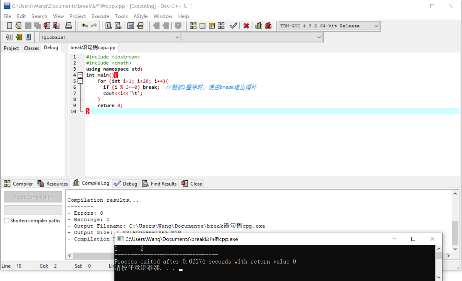Click the Compile & Run toolbar icon
The image size is (462, 281).
coord(212,26)
